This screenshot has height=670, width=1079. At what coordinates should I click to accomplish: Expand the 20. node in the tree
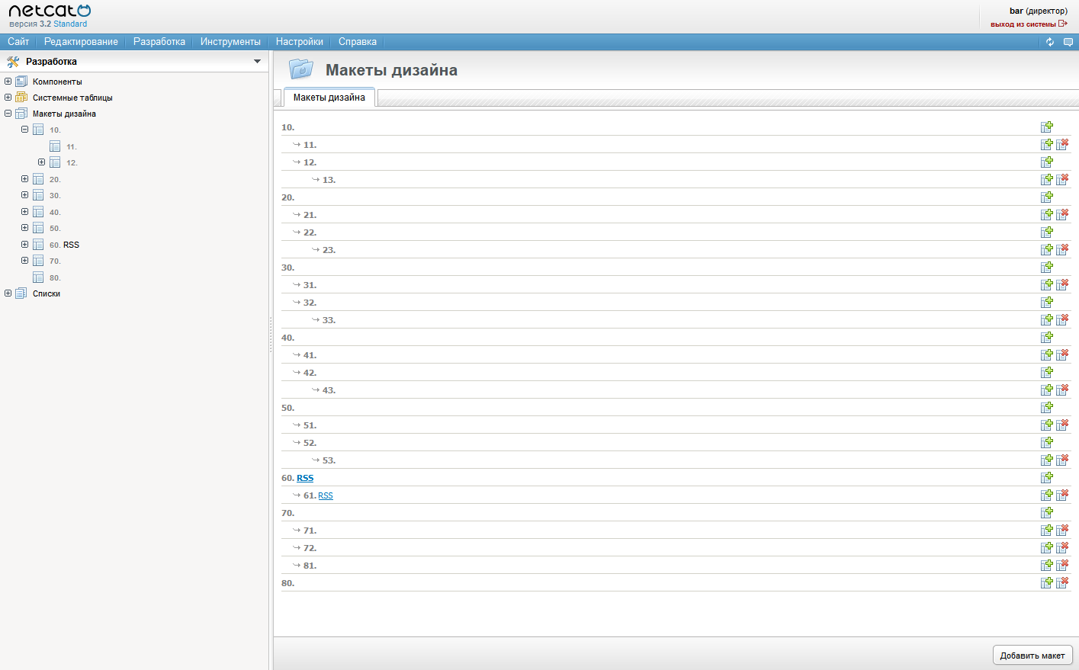point(25,179)
